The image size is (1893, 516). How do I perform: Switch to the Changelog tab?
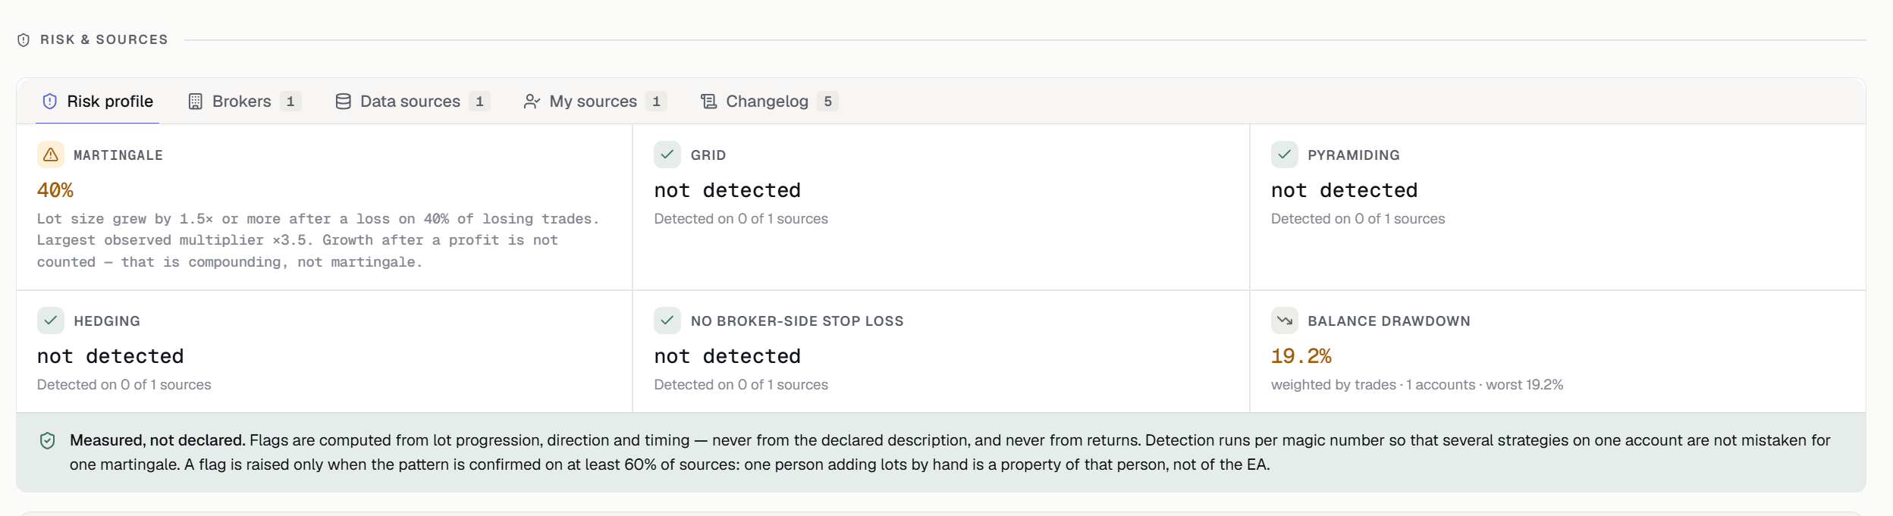[x=769, y=102]
